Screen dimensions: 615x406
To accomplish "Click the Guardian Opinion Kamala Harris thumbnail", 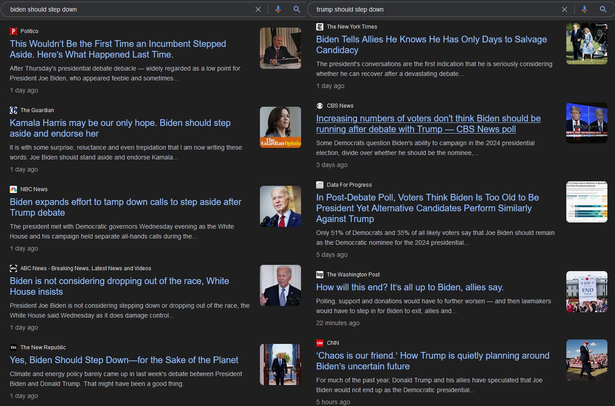I will (280, 127).
